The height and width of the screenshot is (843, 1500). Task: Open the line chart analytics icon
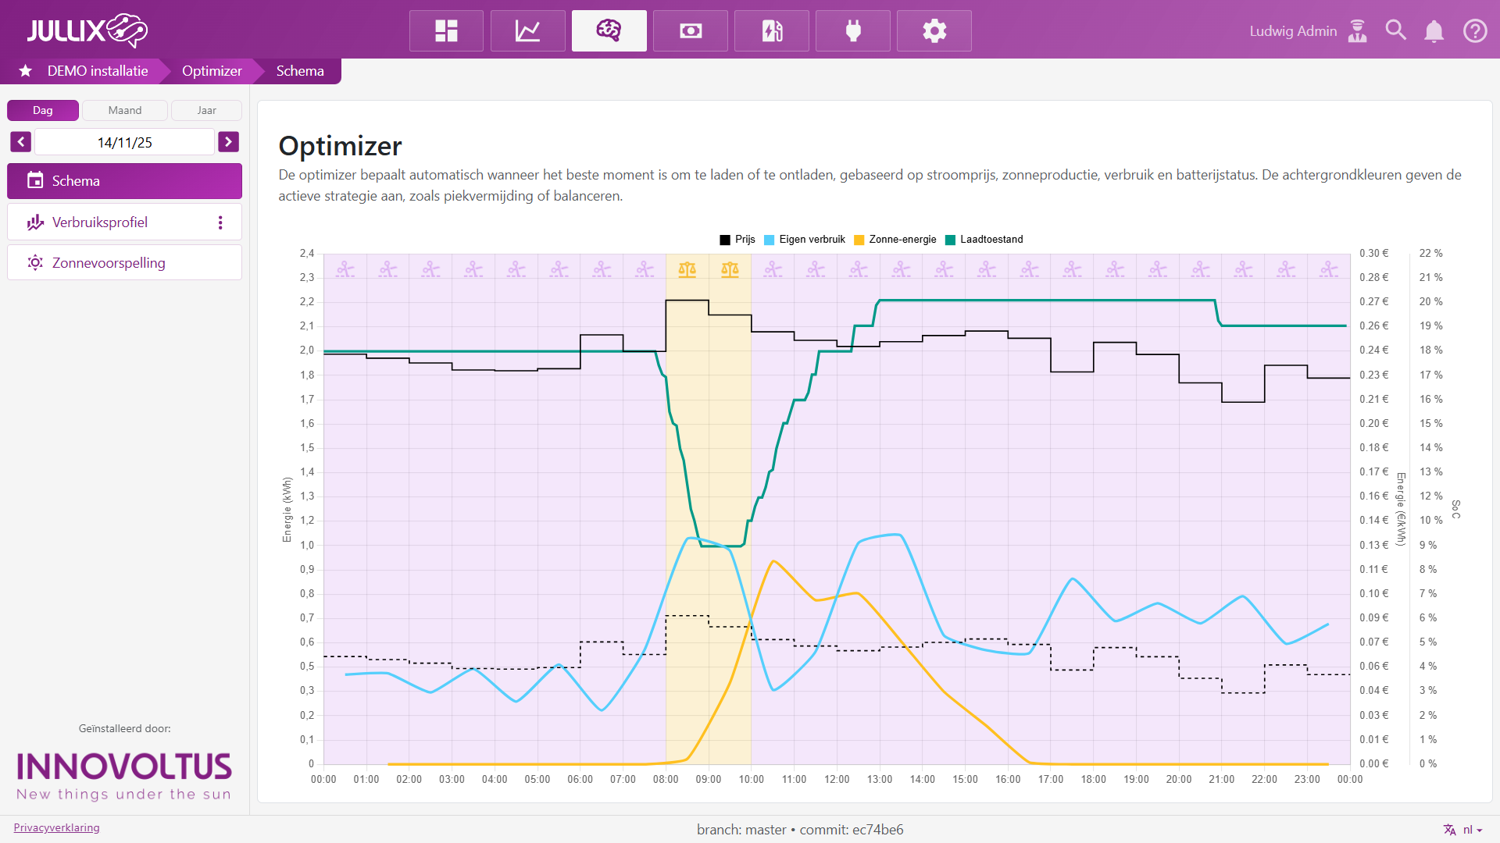point(527,31)
